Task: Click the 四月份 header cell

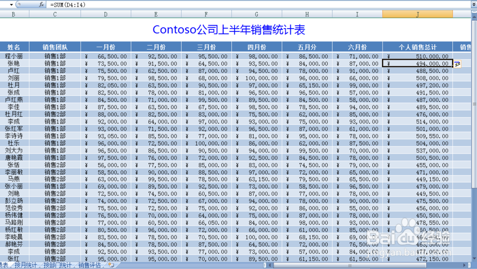Action: (257, 47)
